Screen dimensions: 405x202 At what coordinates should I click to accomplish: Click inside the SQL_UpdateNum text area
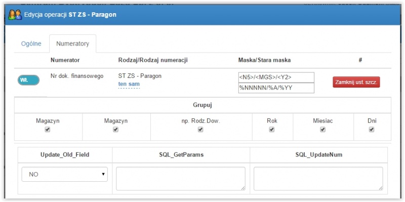tap(318, 179)
